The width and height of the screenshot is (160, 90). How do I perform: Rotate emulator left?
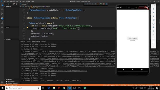153,20
